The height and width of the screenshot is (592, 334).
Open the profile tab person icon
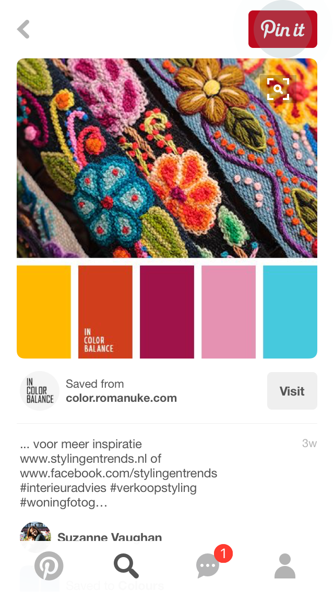pos(284,565)
